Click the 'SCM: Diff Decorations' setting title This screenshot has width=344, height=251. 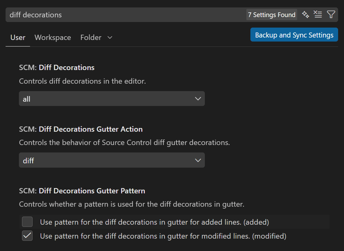click(x=57, y=67)
